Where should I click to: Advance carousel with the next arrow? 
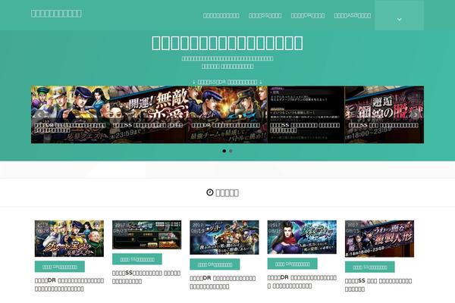[x=416, y=115]
